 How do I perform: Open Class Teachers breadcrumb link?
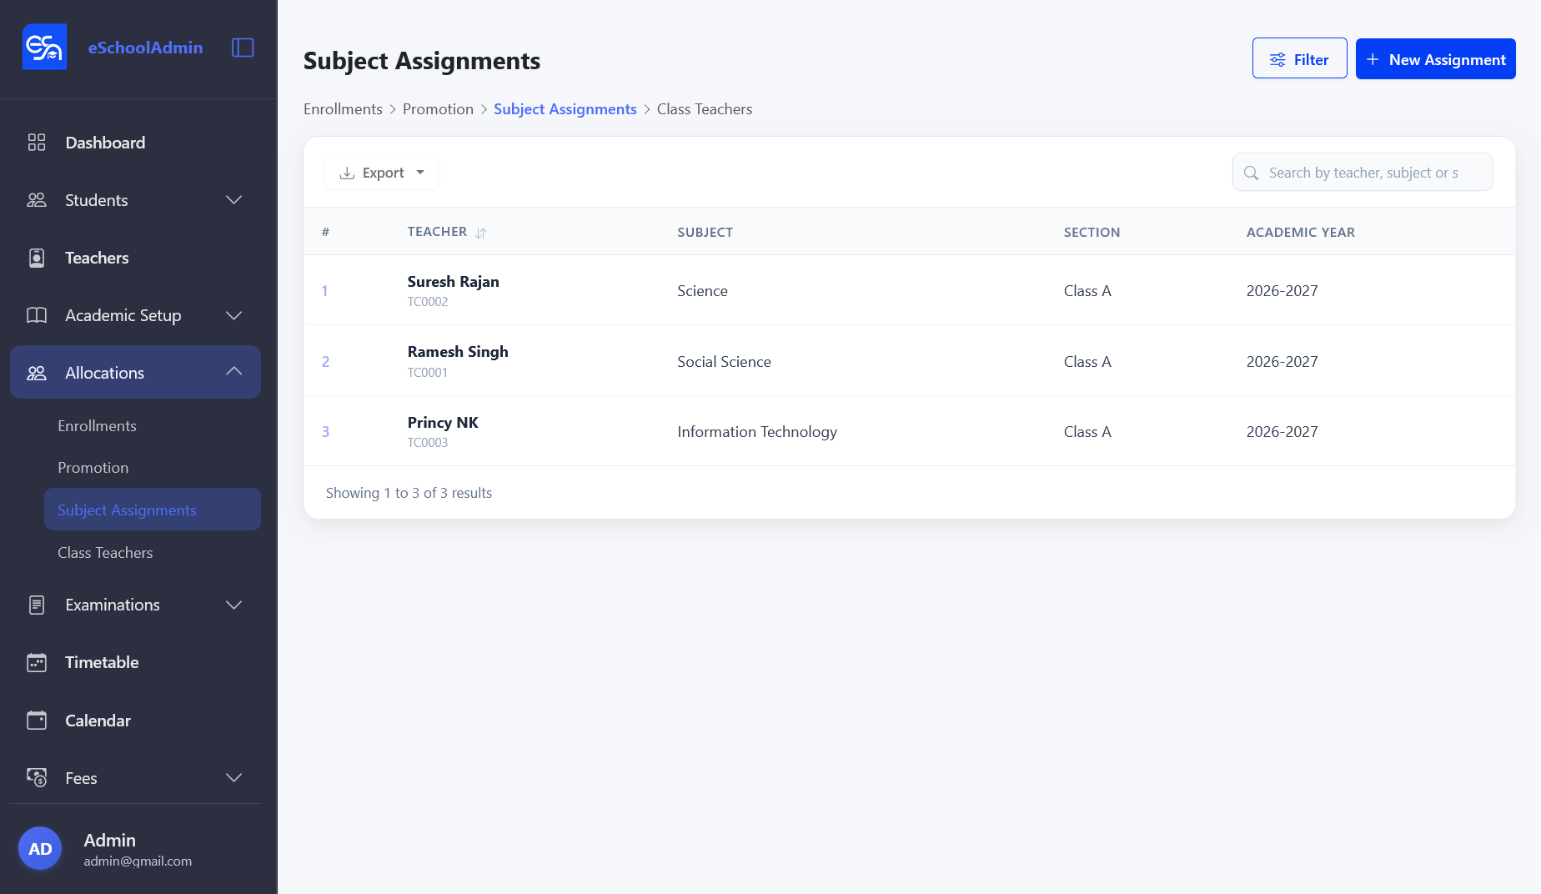point(705,109)
